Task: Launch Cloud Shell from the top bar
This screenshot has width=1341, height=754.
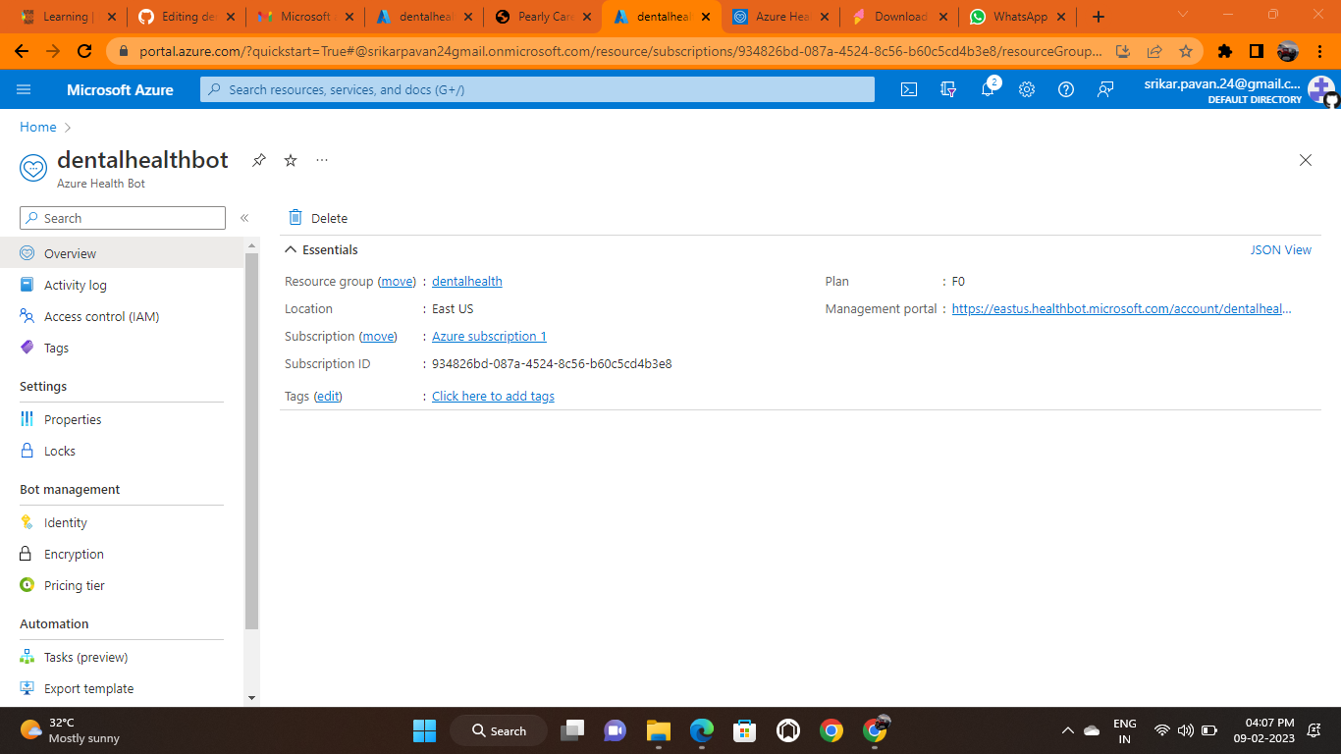Action: point(909,89)
